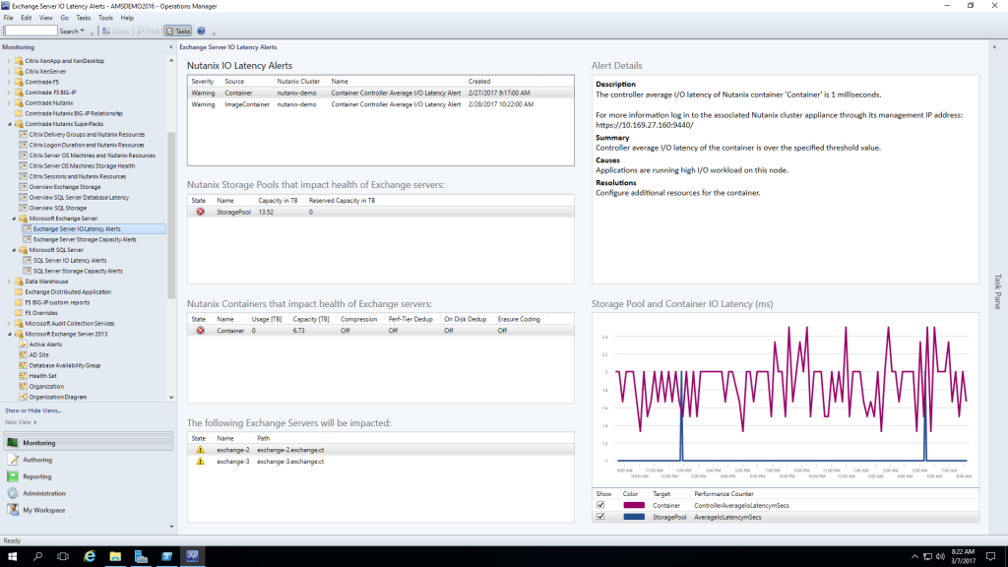Expand the Citrix XenServer folder
Screen dimensions: 1008x567
click(x=10, y=71)
